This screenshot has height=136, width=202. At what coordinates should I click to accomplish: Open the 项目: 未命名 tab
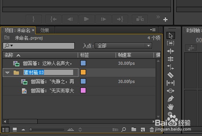(x=17, y=31)
